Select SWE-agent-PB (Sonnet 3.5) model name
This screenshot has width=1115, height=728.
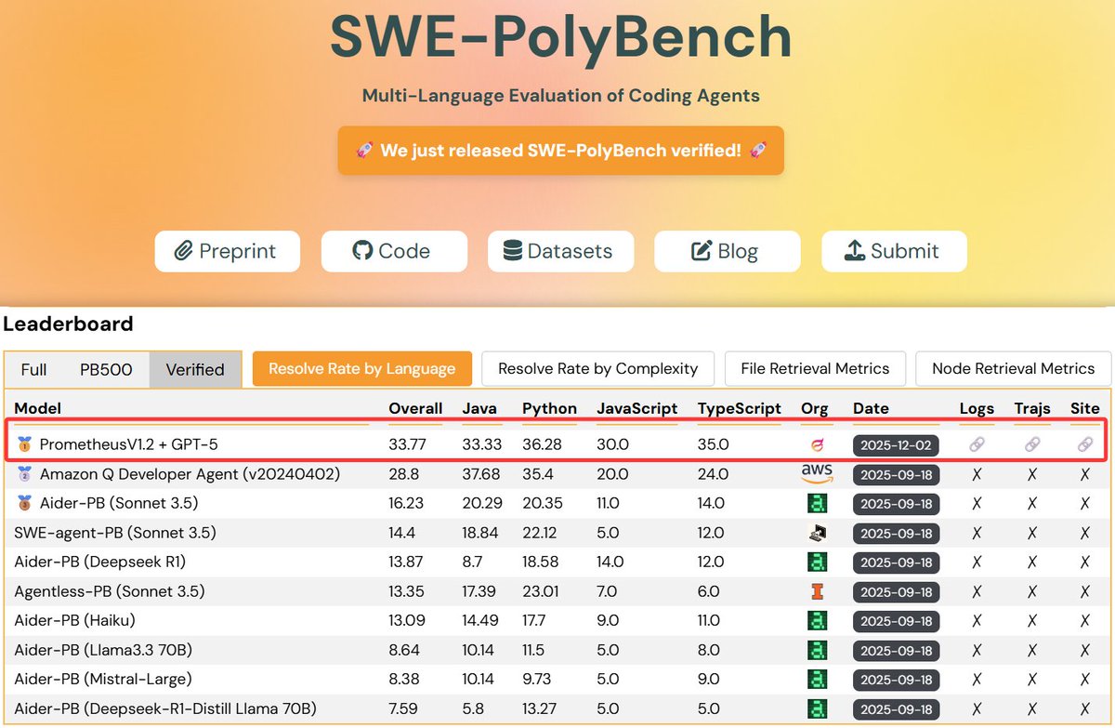(115, 534)
